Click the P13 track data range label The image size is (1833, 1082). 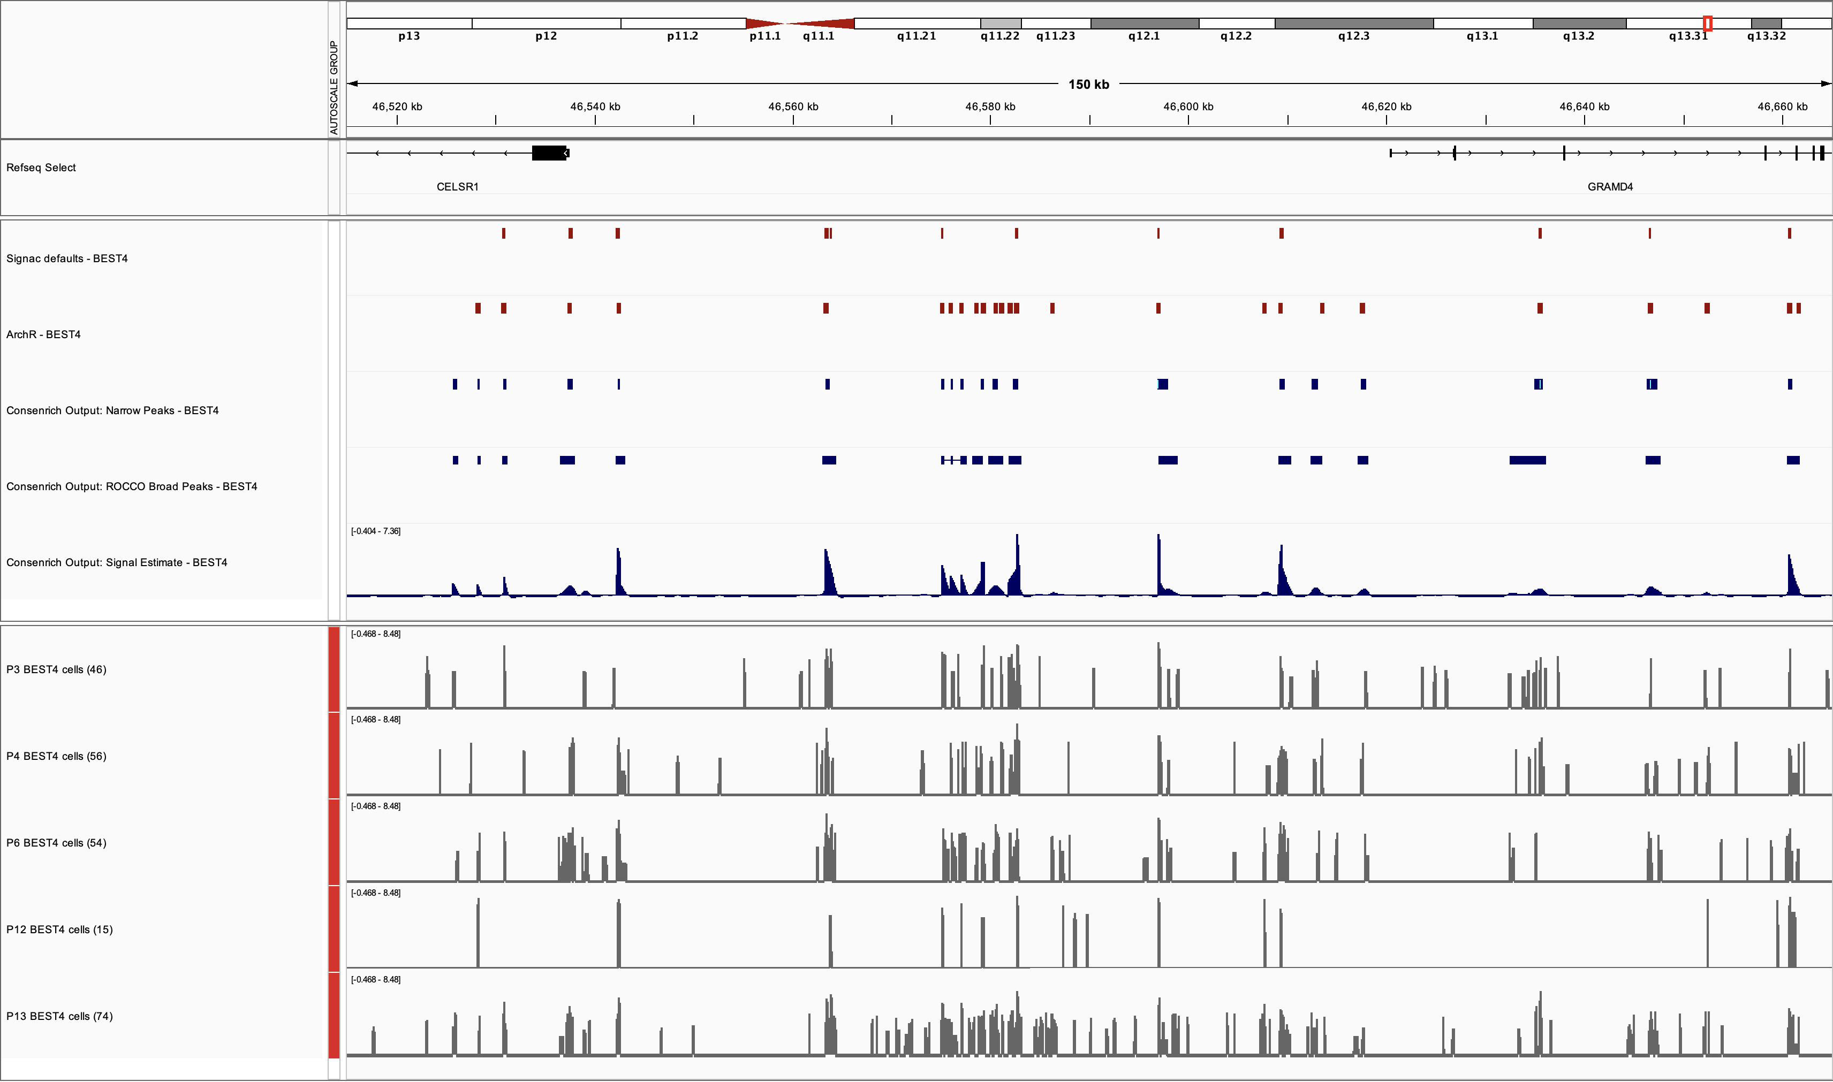point(376,979)
